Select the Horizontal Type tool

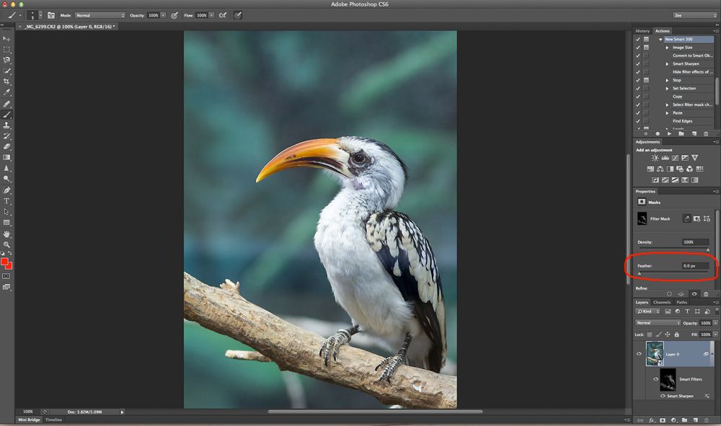pyautogui.click(x=7, y=201)
